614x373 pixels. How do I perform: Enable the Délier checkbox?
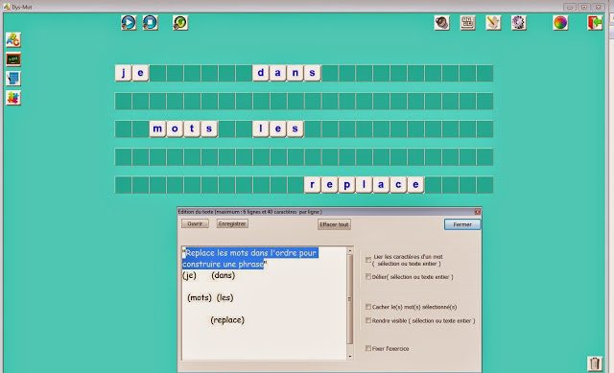368,277
